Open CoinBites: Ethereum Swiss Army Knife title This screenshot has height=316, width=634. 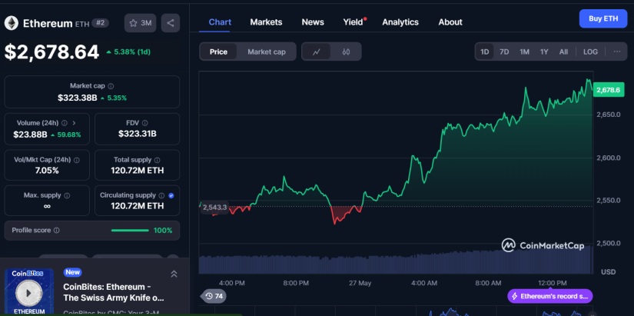[114, 292]
